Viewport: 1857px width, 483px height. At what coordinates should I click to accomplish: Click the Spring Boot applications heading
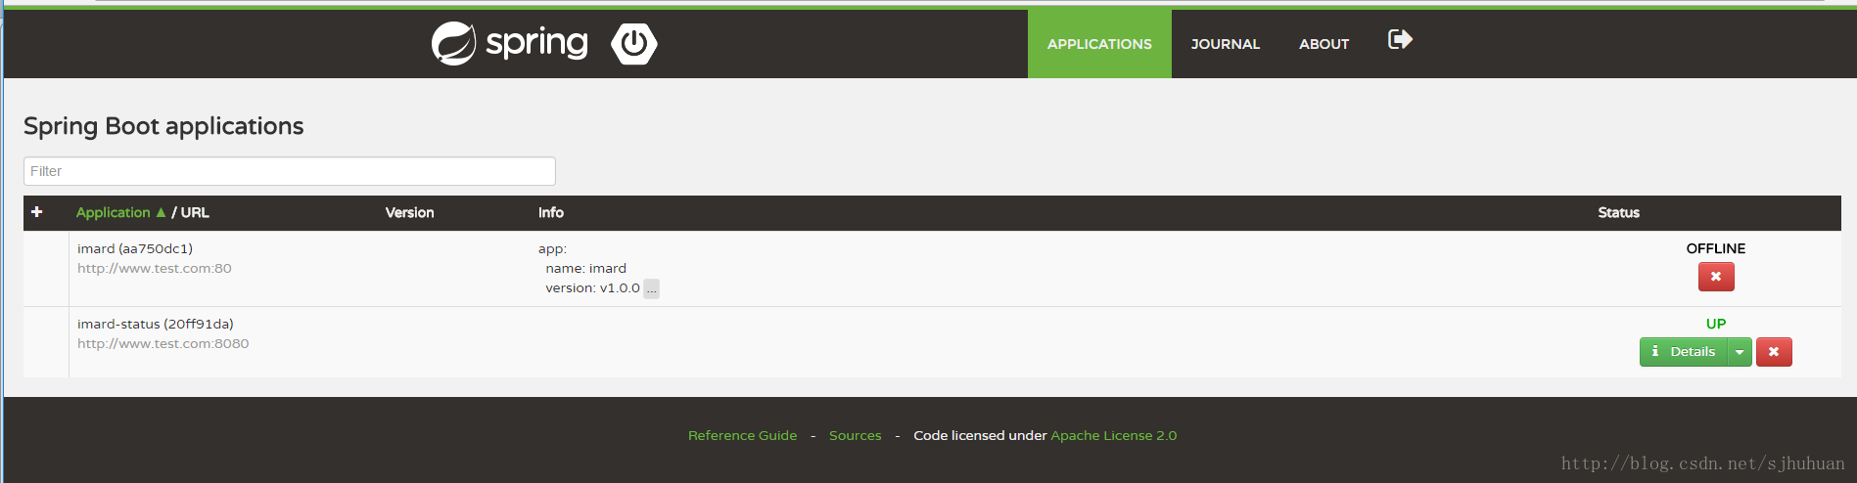tap(163, 126)
